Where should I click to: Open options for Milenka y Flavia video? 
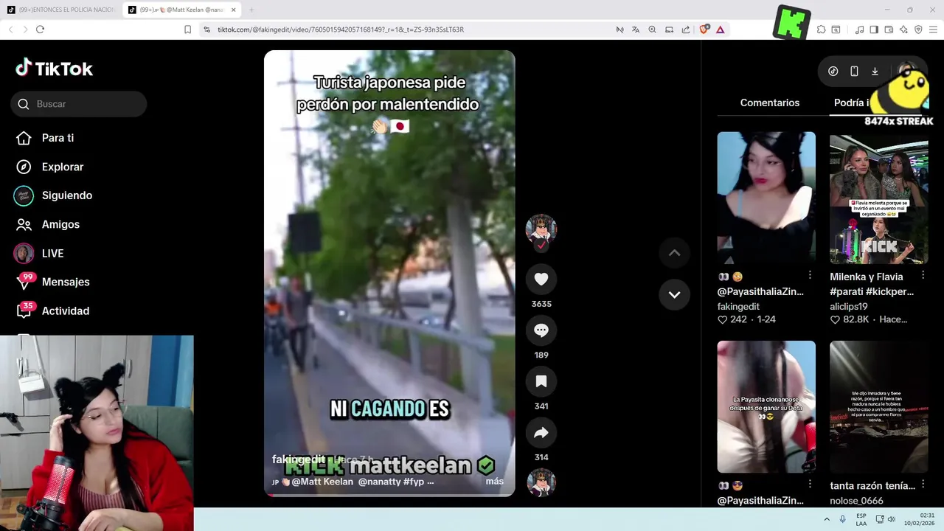pyautogui.click(x=923, y=275)
